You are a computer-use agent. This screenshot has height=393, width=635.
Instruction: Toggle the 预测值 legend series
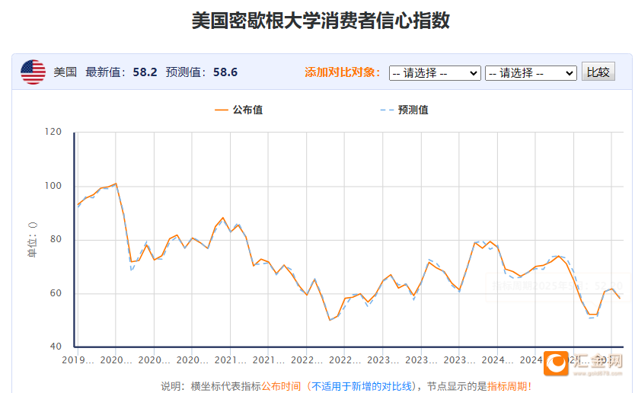pos(404,110)
